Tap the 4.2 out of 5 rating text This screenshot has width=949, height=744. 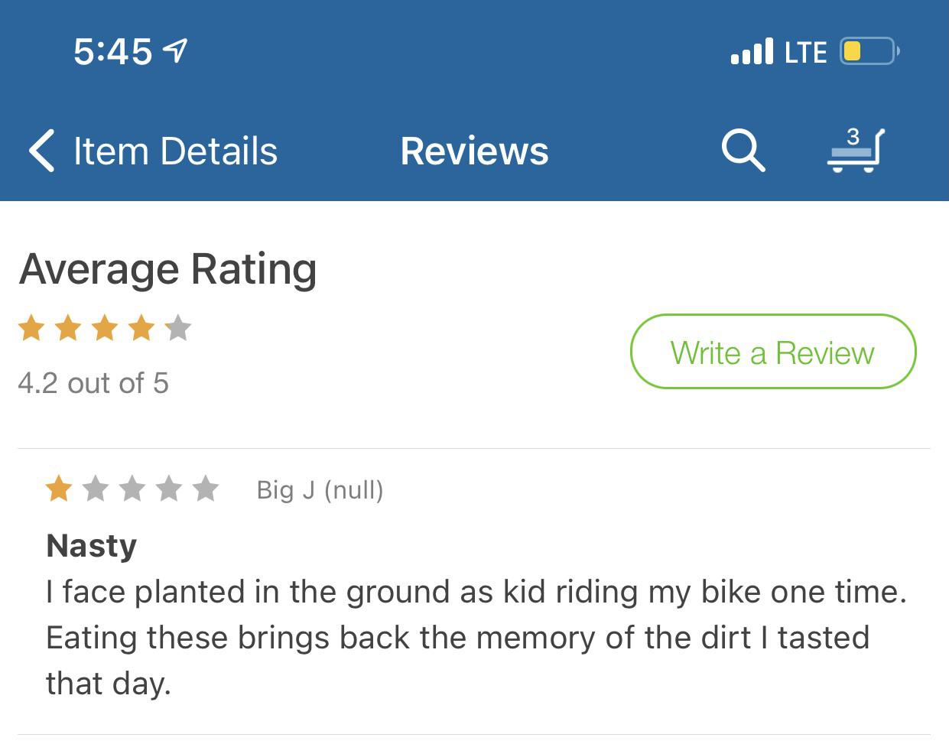[93, 383]
